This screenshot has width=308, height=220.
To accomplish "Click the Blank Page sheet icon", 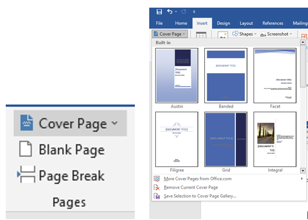I will point(25,148).
